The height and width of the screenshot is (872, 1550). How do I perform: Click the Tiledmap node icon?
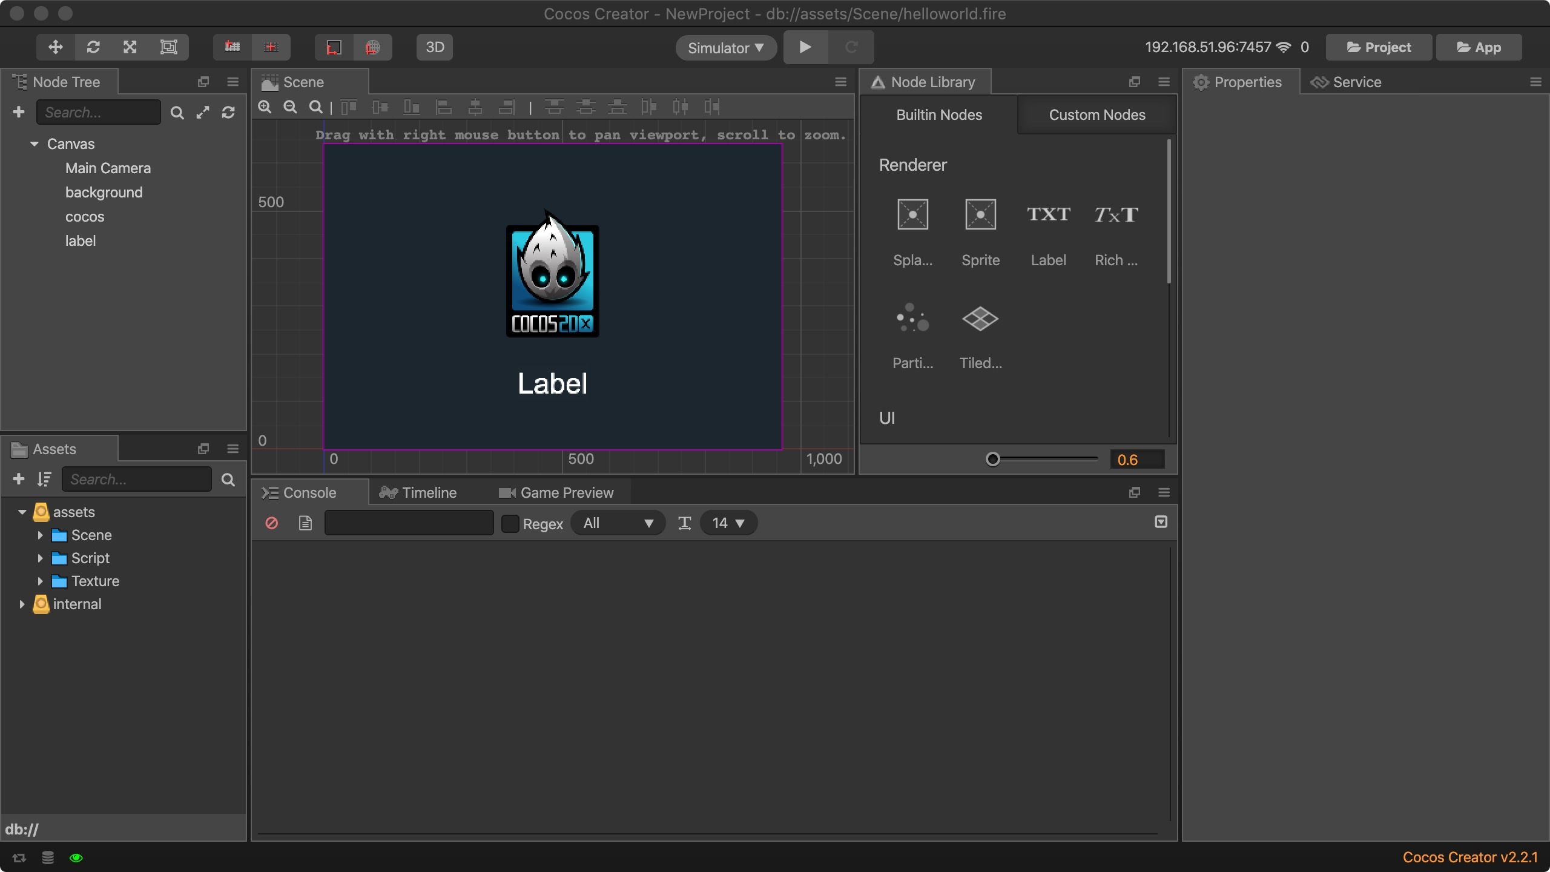click(x=980, y=319)
